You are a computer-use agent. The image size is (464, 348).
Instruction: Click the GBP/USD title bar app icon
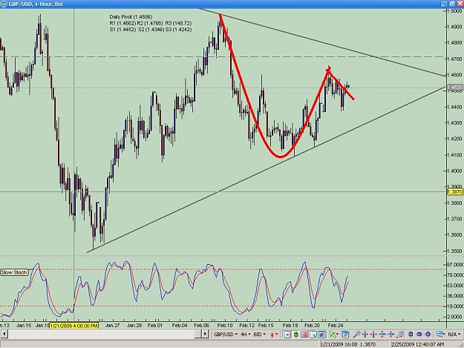coord(4,4)
